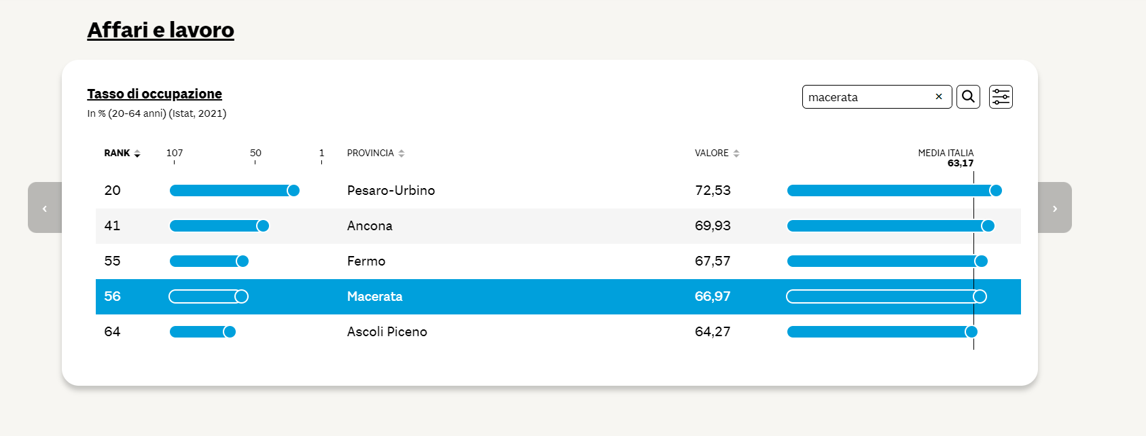Select the Ancona province row
The height and width of the screenshot is (436, 1146).
coord(558,226)
